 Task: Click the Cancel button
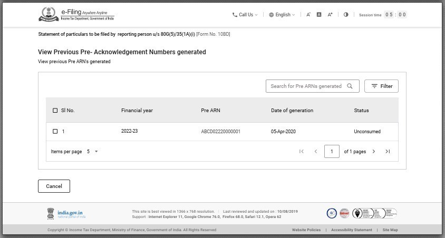pyautogui.click(x=54, y=186)
